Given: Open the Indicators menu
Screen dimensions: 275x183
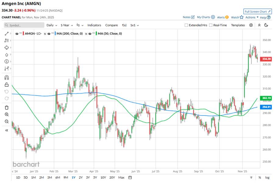Looking at the screenshot, I should pos(94,25).
